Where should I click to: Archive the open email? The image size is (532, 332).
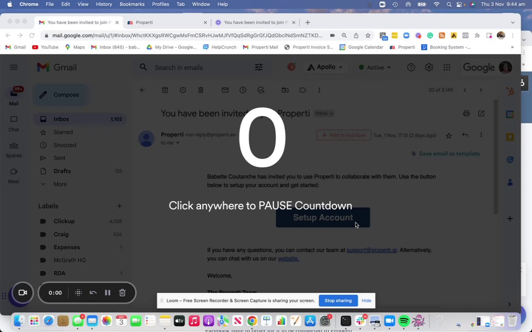tap(165, 90)
